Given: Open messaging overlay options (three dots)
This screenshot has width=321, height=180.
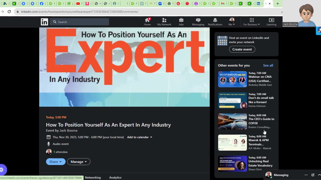Looking at the screenshot, I should pos(306,175).
